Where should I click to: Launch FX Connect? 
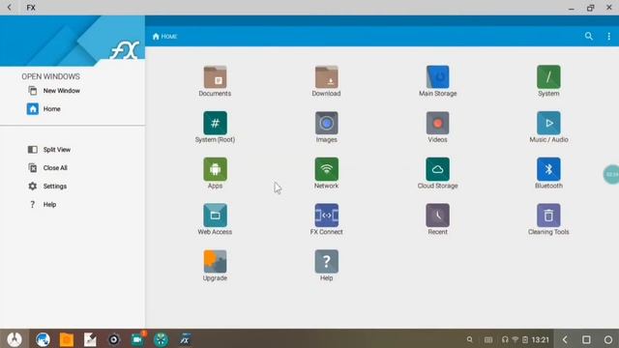326,219
